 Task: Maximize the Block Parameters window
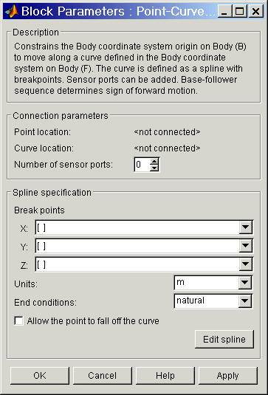240,11
